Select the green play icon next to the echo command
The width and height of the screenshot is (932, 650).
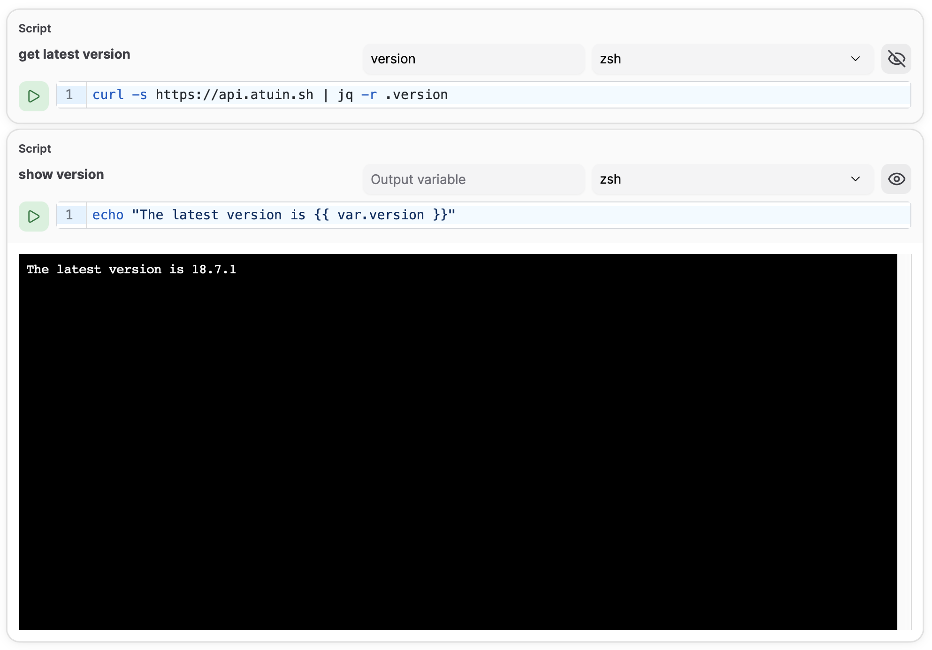click(33, 216)
